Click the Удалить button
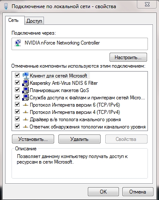The width and height of the screenshot is (159, 200). pos(79,139)
